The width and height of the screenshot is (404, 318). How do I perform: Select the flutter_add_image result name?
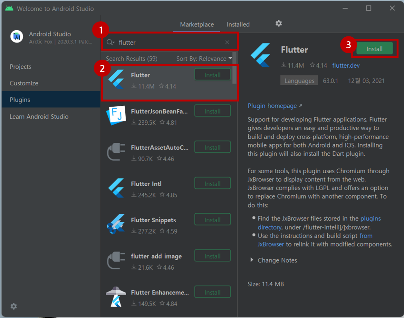(156, 256)
